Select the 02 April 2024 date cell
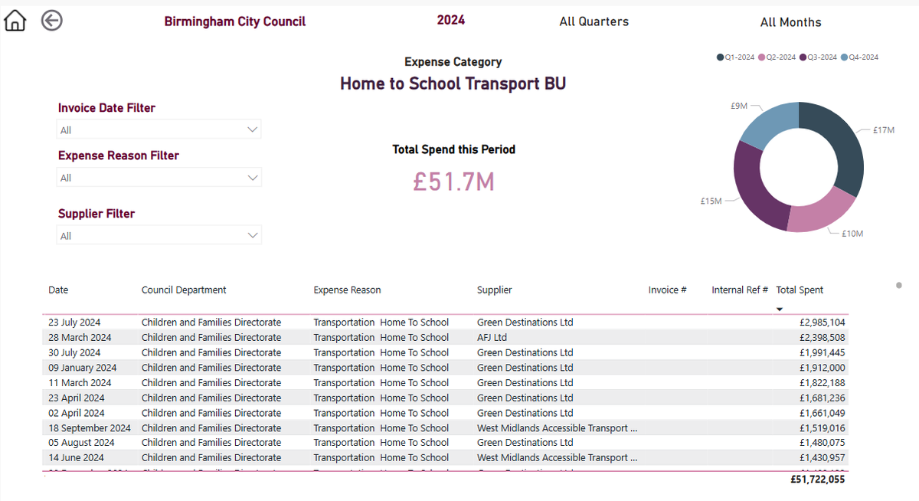 77,414
